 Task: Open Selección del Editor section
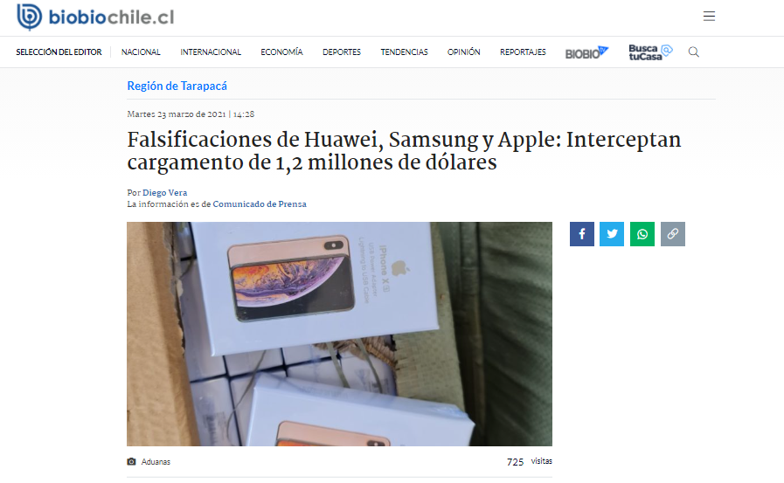tap(59, 52)
